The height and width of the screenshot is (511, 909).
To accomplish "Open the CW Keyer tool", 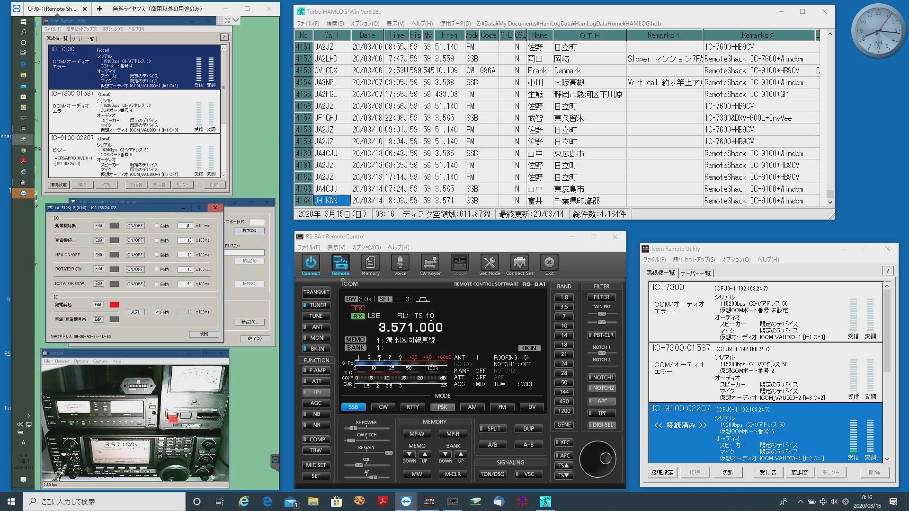I will click(430, 263).
